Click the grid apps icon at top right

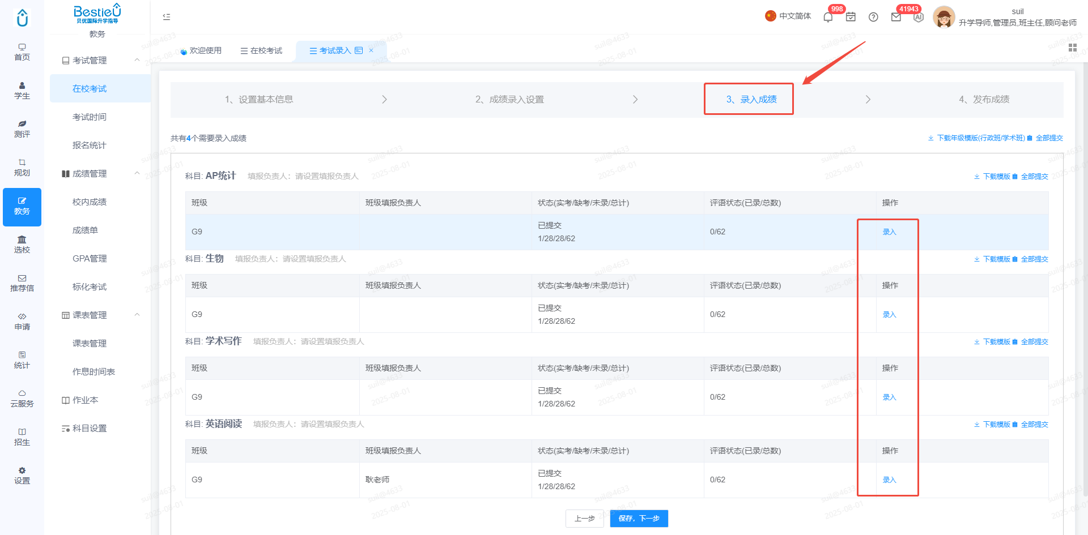pyautogui.click(x=1073, y=48)
